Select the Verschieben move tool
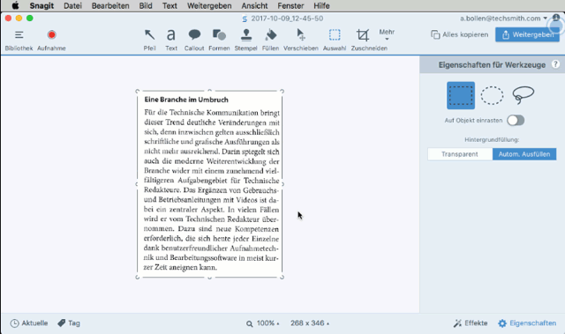565x334 pixels. click(x=301, y=40)
